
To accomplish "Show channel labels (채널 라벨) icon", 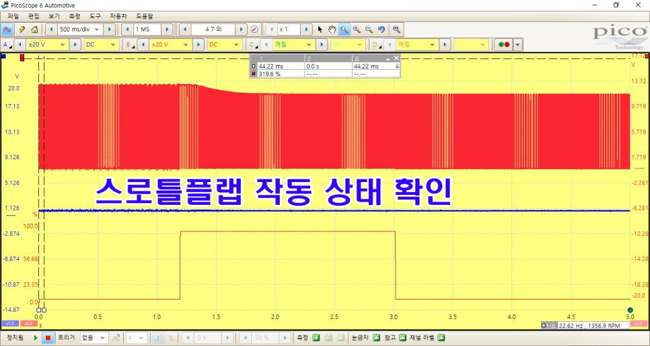I will [441, 338].
